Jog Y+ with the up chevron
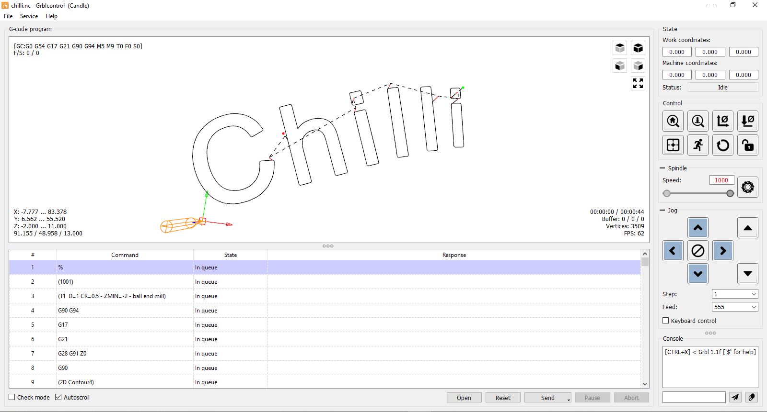 698,228
